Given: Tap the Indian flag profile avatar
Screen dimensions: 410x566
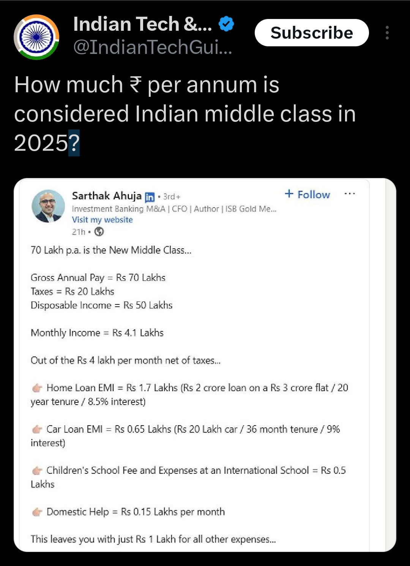Looking at the screenshot, I should [x=36, y=37].
